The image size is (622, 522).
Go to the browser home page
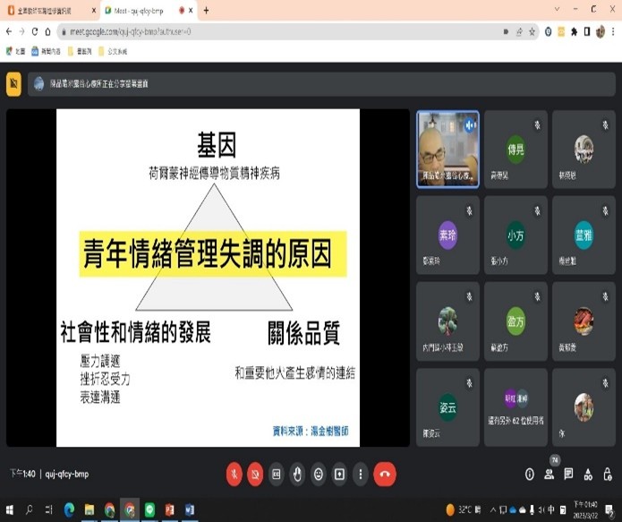point(47,31)
